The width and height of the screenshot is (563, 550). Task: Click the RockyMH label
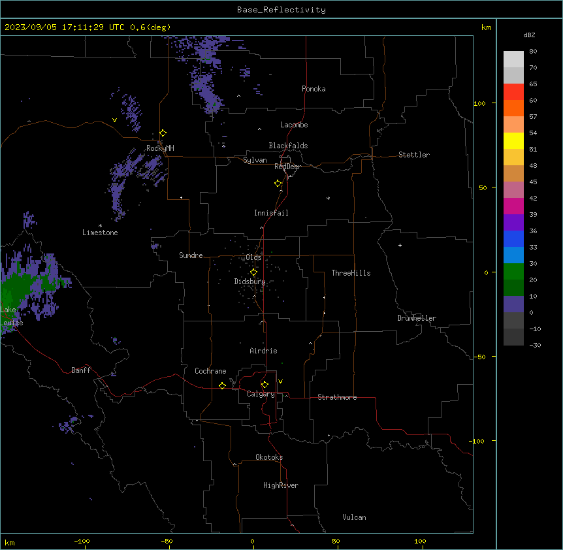point(160,148)
